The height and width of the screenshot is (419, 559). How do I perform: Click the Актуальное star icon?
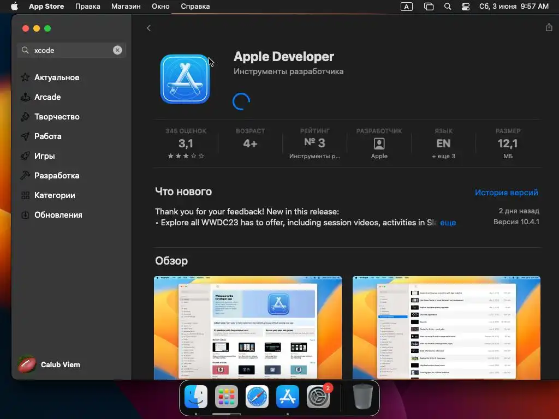tap(25, 77)
